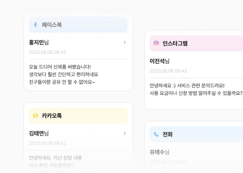Click the phone handset icon
Image resolution: width=243 pixels, height=173 pixels.
tap(156, 134)
